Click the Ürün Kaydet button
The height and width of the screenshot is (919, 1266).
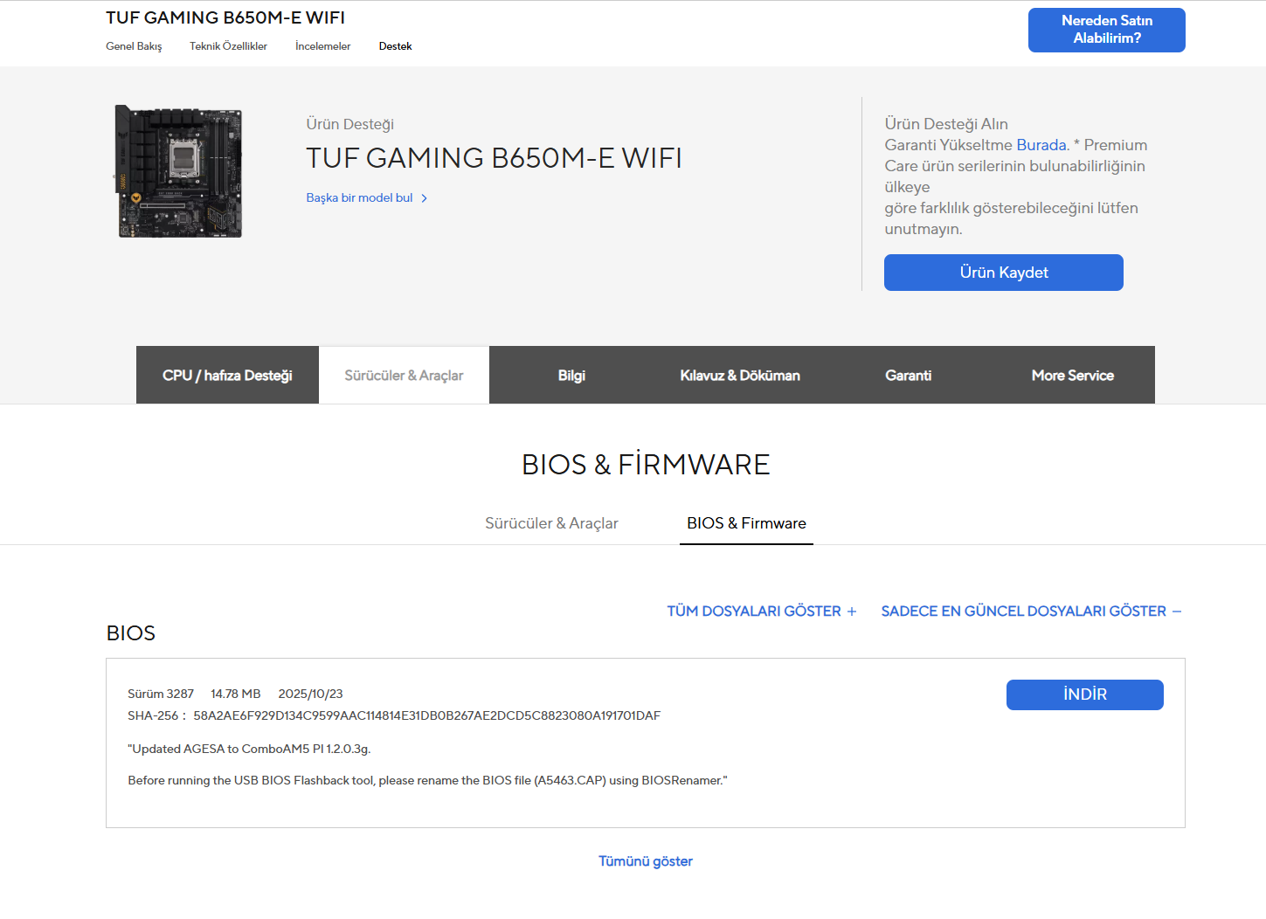click(x=1003, y=273)
